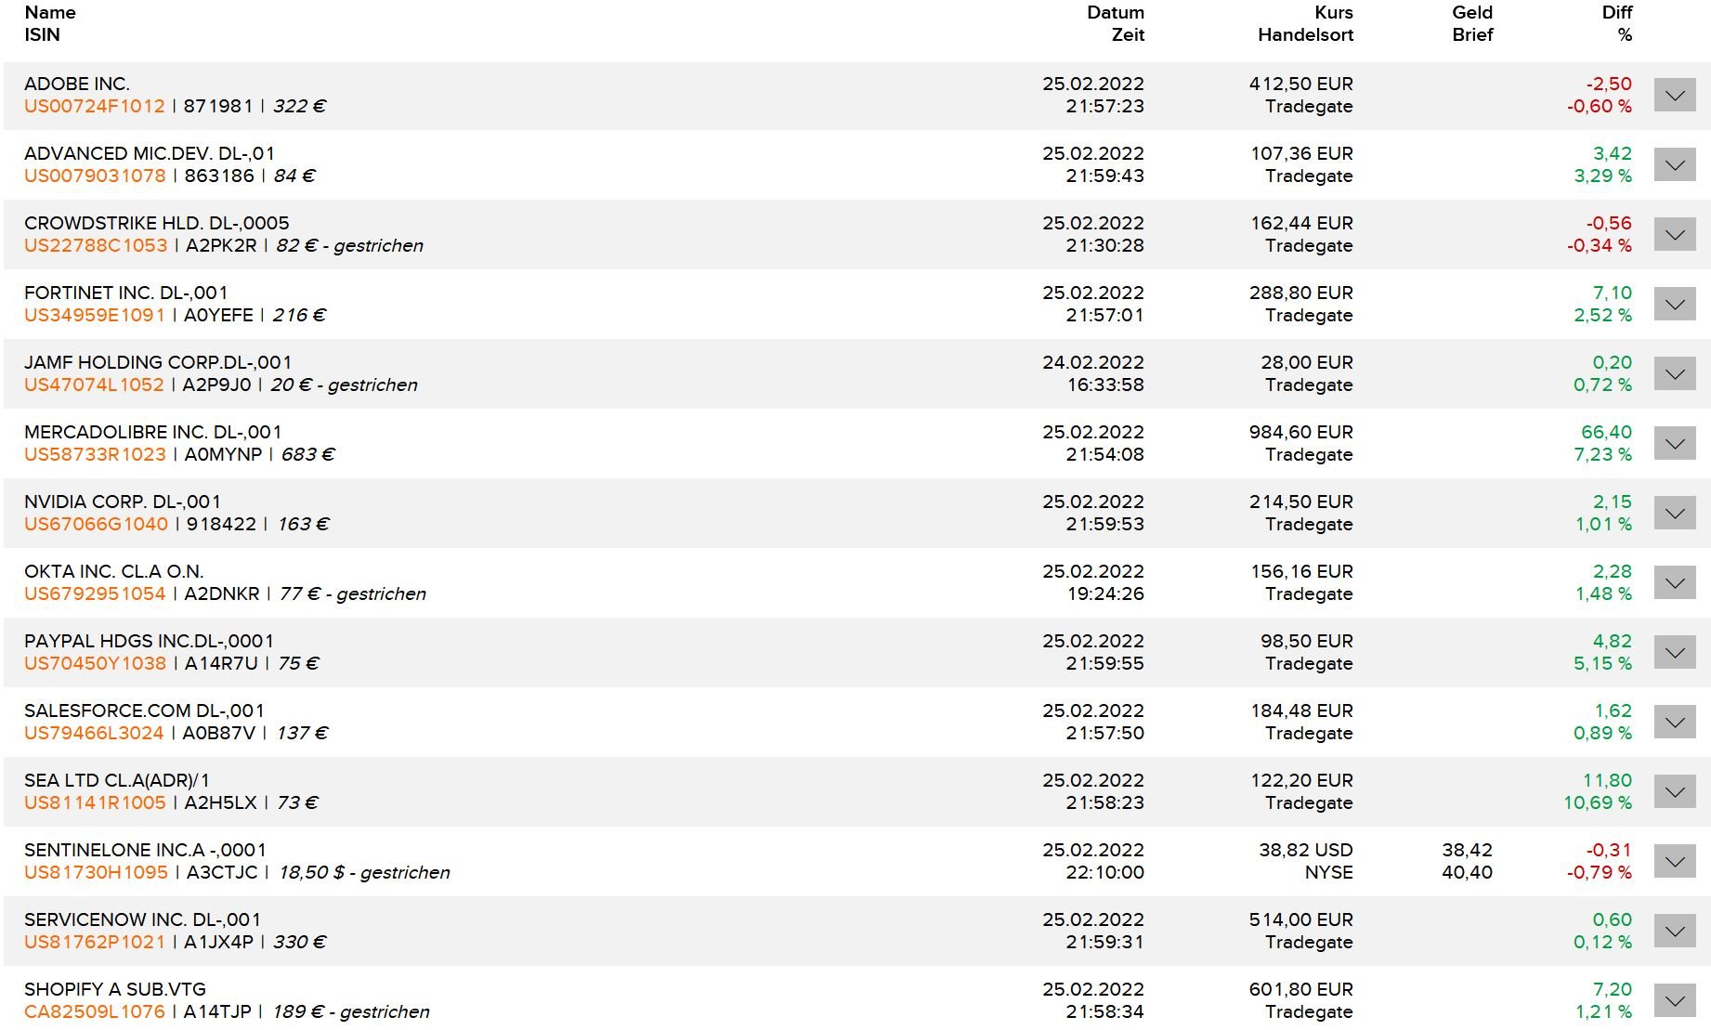
Task: Click the SERVICENOW INC. DL-,001 name
Action: [x=142, y=919]
